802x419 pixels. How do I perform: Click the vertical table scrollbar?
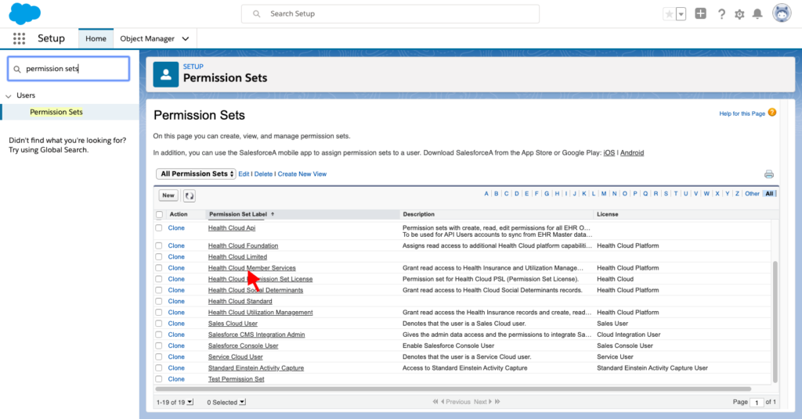(775, 321)
